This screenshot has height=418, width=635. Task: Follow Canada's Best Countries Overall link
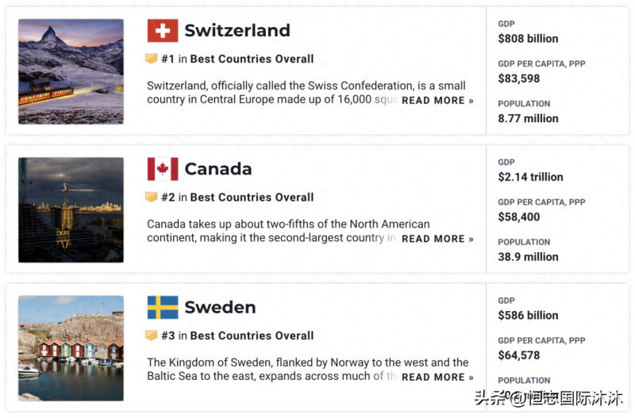[252, 197]
